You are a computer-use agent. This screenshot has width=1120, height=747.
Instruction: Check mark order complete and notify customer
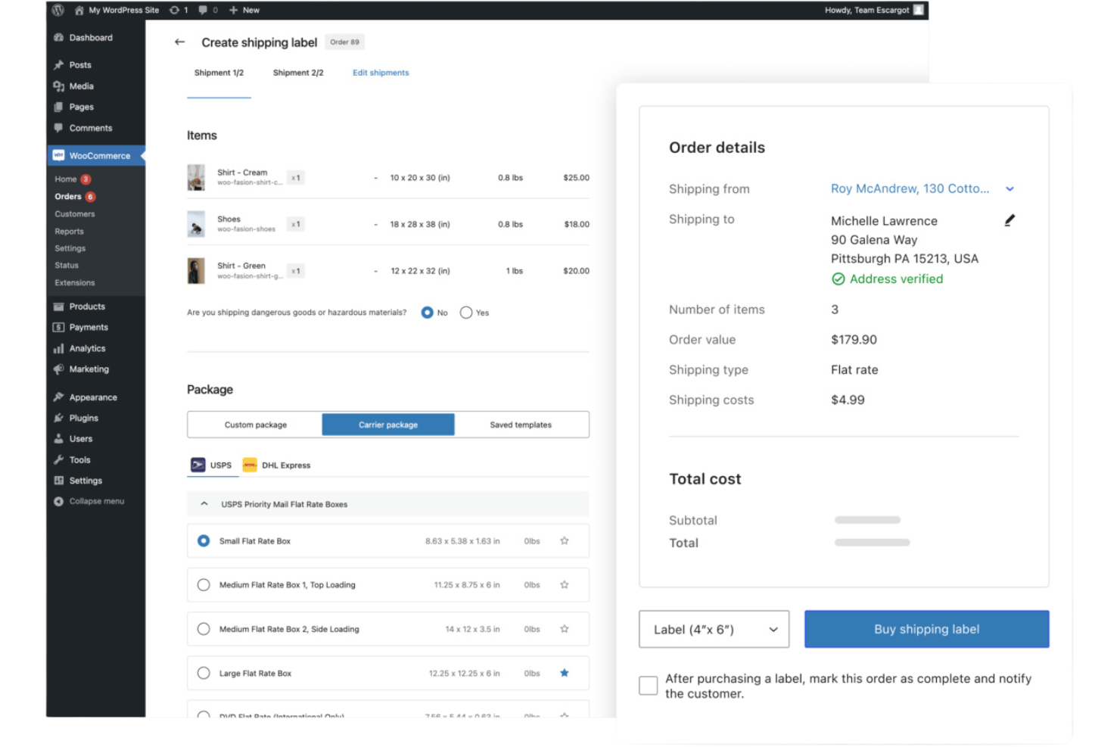pyautogui.click(x=649, y=686)
